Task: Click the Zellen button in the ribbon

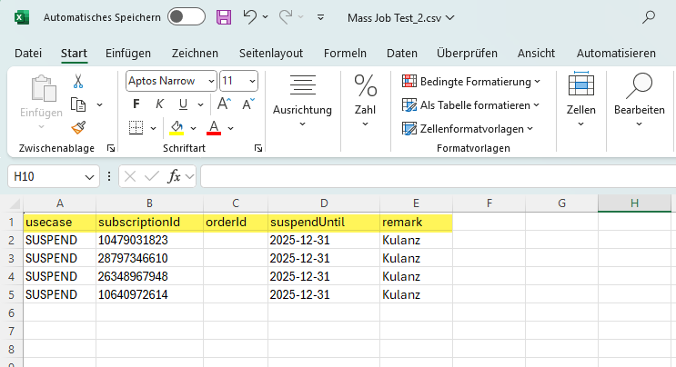Action: (580, 100)
